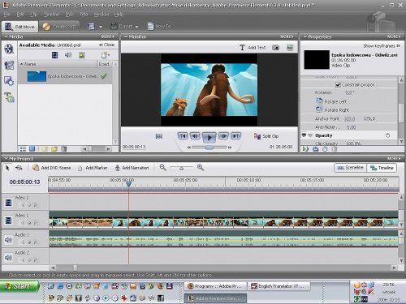Screen dimensions: 406x304
Task: Step forward one frame
Action: (x=223, y=136)
